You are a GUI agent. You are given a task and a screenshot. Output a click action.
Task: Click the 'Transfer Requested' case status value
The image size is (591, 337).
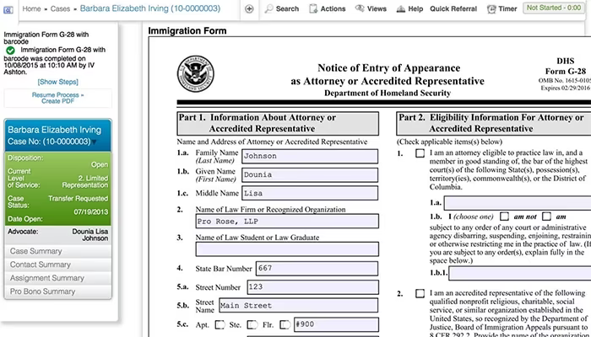pos(78,199)
